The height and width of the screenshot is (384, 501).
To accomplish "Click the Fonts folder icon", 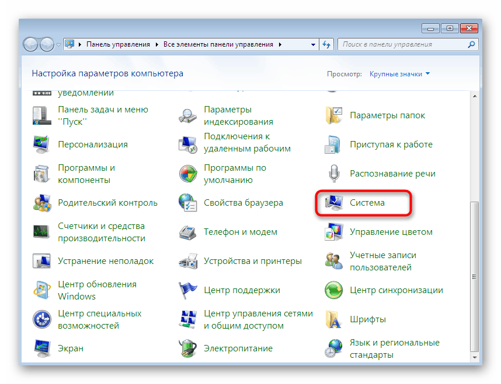I will tap(334, 319).
